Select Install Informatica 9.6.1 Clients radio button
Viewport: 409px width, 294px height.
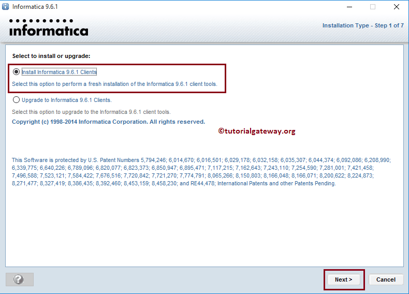pos(16,72)
